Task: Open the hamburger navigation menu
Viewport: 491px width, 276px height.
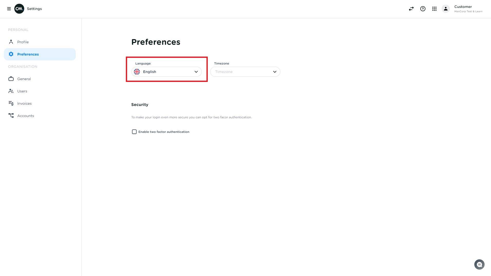Action: point(9,9)
